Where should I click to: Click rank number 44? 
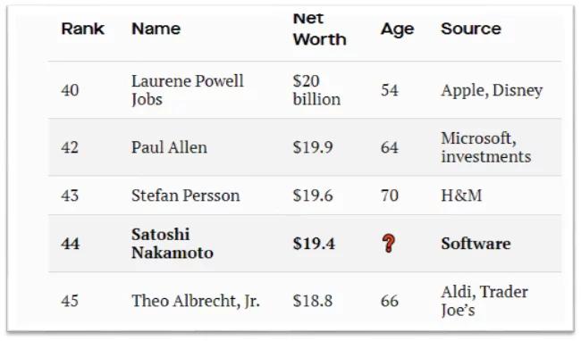[x=71, y=244]
